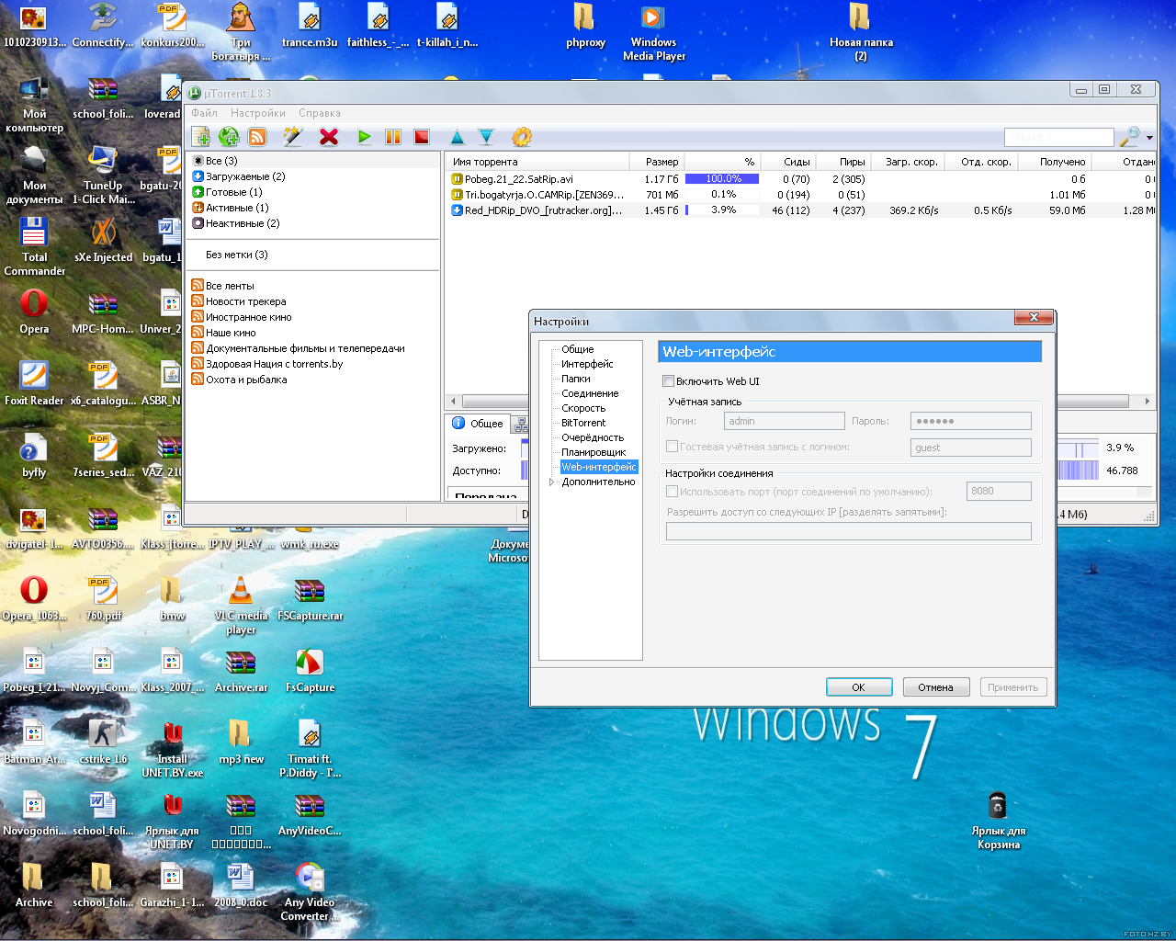Click the OK button in Настройки
This screenshot has width=1176, height=941.
click(859, 687)
